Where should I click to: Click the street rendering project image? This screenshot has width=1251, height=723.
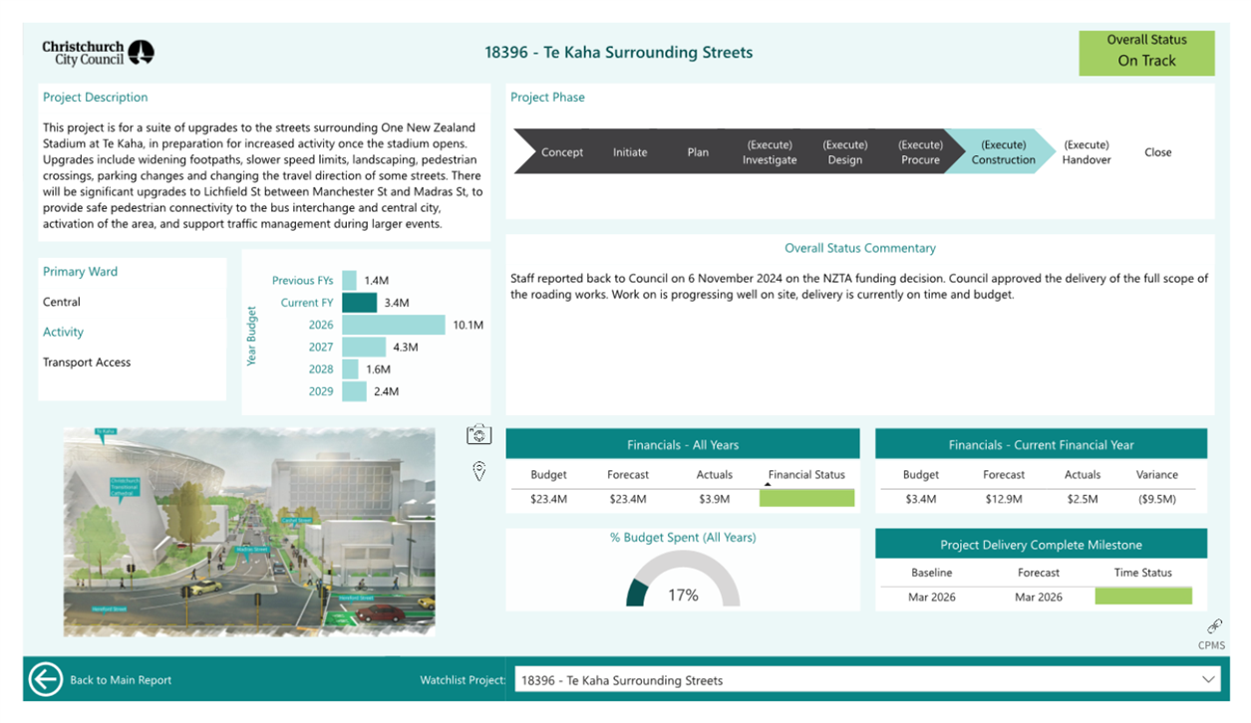(x=249, y=532)
